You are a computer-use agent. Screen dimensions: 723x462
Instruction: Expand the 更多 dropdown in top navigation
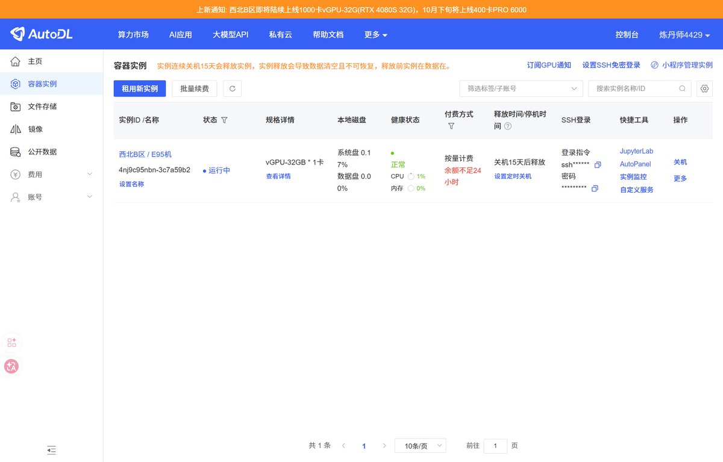click(x=376, y=35)
